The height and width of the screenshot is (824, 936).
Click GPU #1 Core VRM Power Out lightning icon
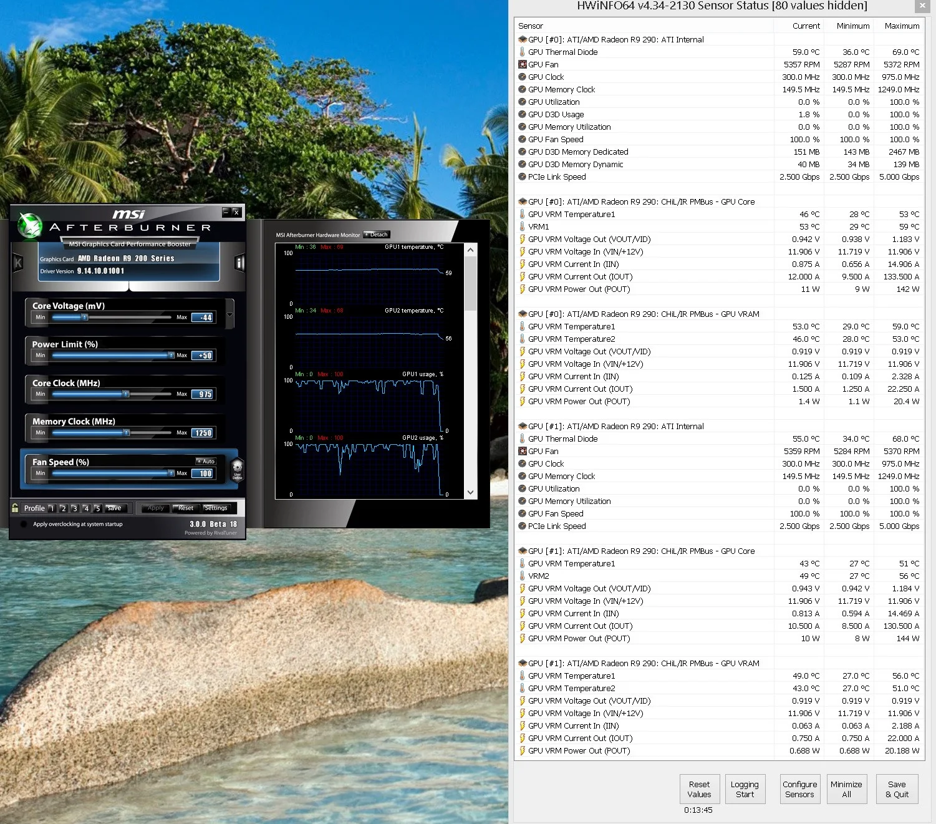tap(523, 638)
